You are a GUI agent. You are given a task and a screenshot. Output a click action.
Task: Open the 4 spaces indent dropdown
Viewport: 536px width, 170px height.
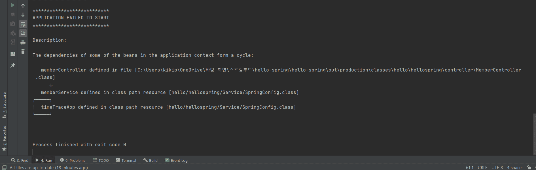(515, 167)
